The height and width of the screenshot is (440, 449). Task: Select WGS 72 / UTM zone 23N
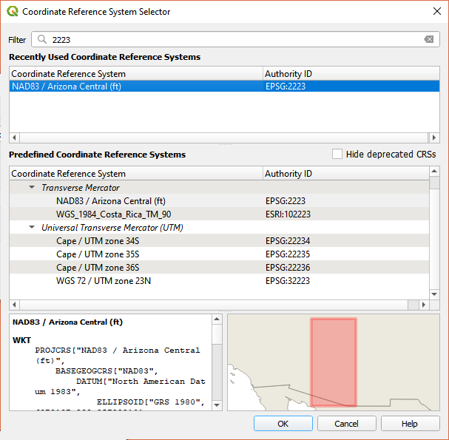point(103,281)
